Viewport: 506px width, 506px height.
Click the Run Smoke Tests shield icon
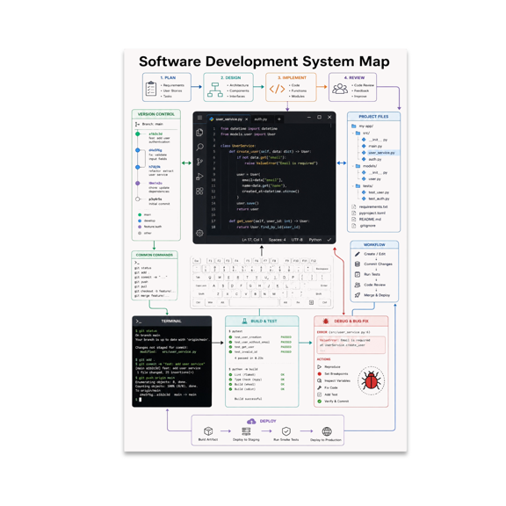coord(286,431)
